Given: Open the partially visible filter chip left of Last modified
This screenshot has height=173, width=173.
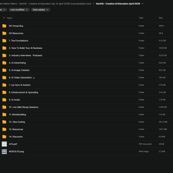Looking at the screenshot, I should 3,10.
